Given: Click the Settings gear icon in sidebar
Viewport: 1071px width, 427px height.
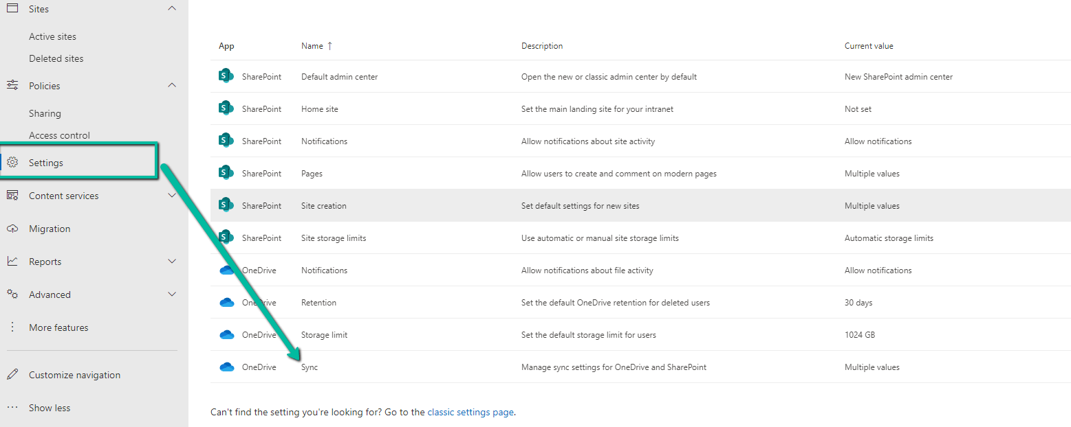Looking at the screenshot, I should point(12,163).
